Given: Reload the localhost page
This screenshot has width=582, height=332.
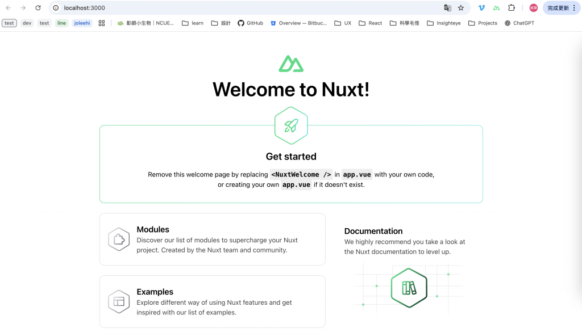Looking at the screenshot, I should pyautogui.click(x=38, y=8).
